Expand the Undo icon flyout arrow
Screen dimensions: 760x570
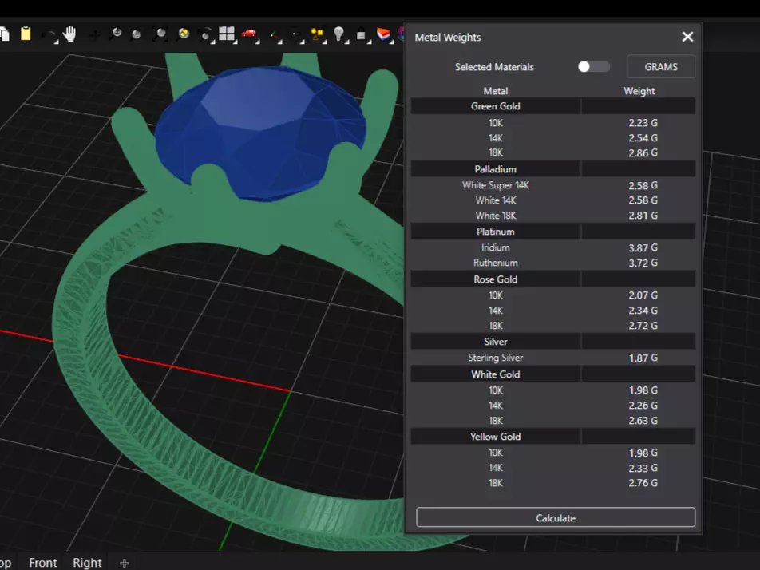point(56,42)
